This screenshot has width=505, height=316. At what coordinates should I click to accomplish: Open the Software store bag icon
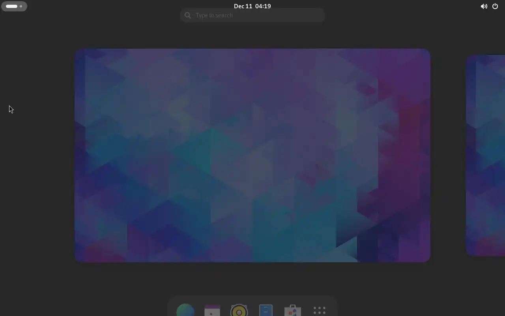pos(293,310)
